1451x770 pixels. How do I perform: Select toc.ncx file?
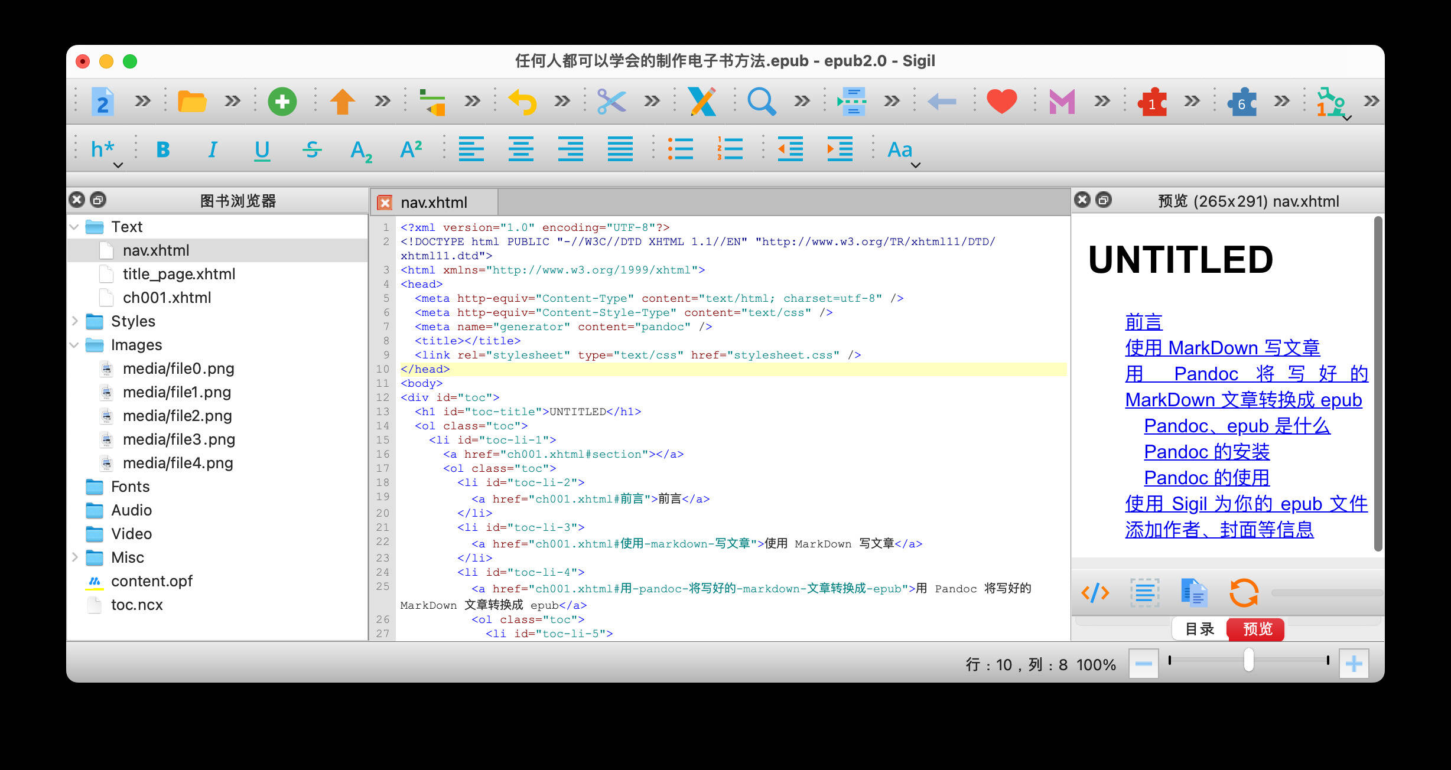[137, 605]
